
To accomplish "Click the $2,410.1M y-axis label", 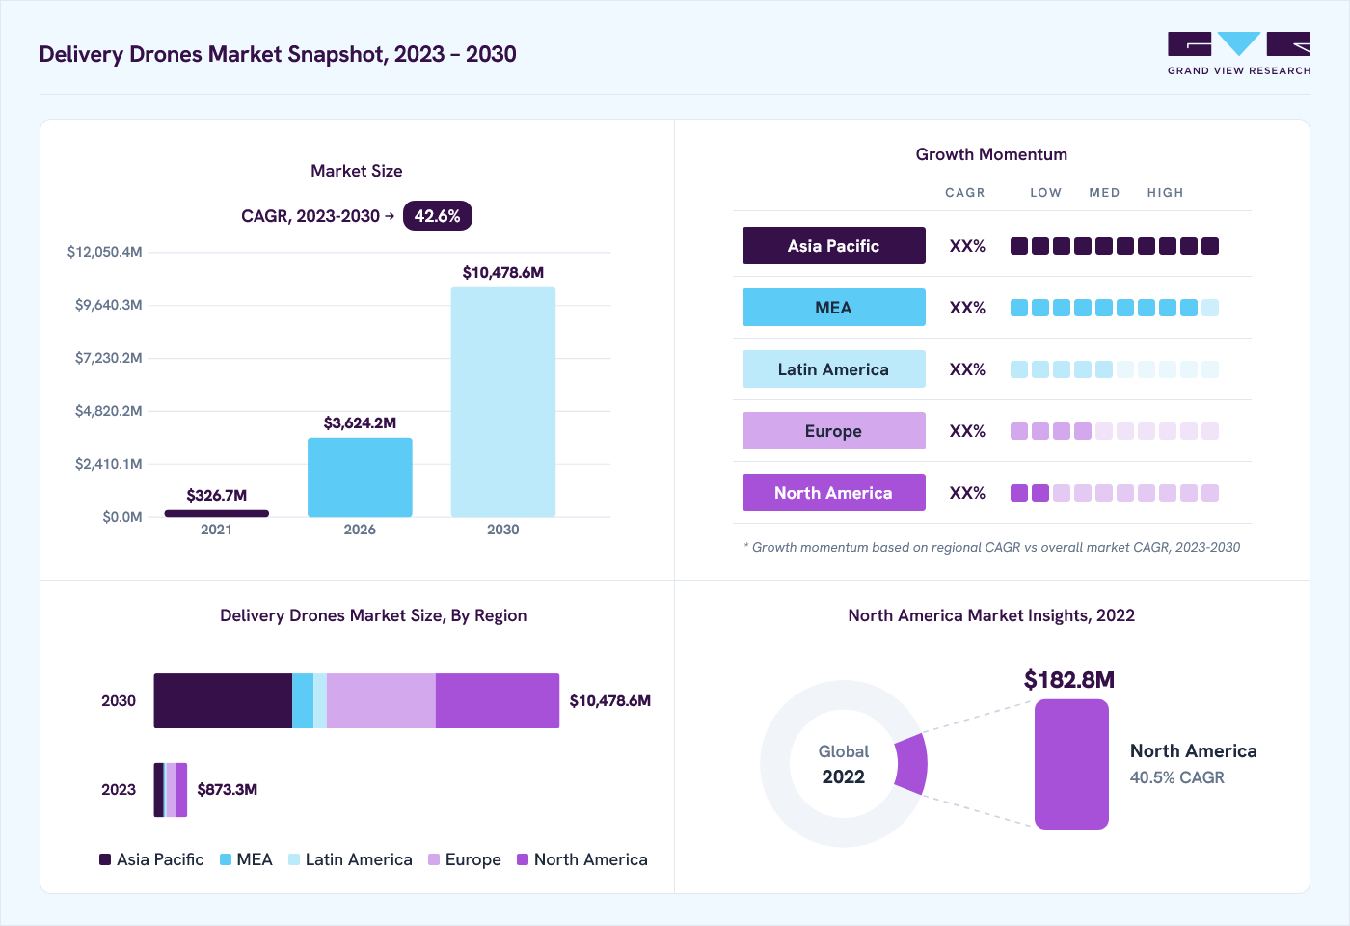I will click(x=109, y=464).
